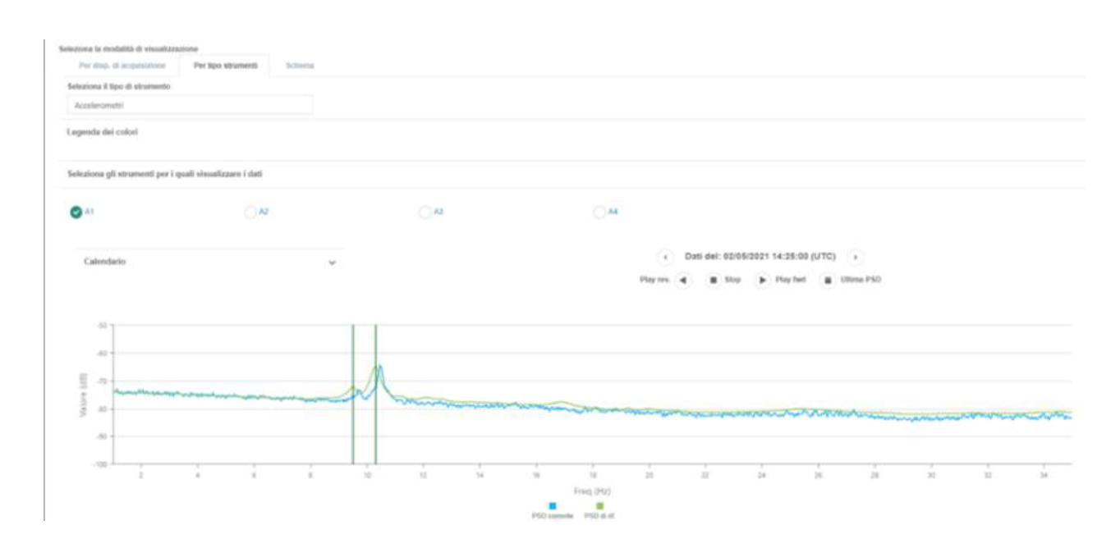The image size is (1111, 539).
Task: Enable the A4 accelerometer checkbox
Action: click(599, 212)
